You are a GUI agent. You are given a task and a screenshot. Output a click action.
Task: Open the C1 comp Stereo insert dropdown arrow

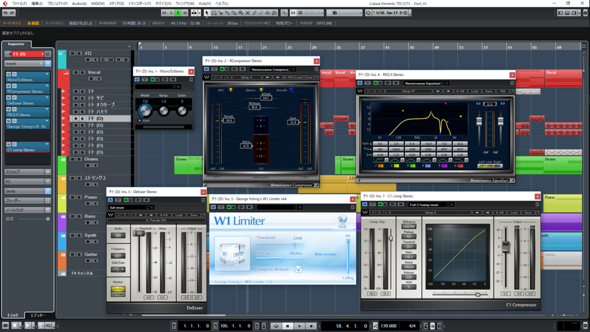point(47,144)
